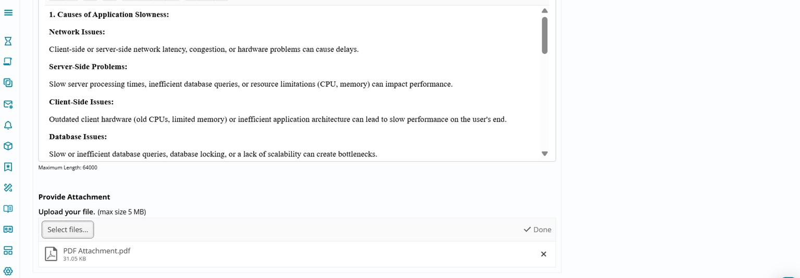Open the settings gear sidebar icon
The height and width of the screenshot is (278, 800).
(x=8, y=271)
